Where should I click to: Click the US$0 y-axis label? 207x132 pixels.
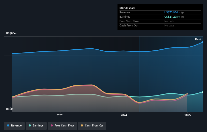click(x=9, y=109)
